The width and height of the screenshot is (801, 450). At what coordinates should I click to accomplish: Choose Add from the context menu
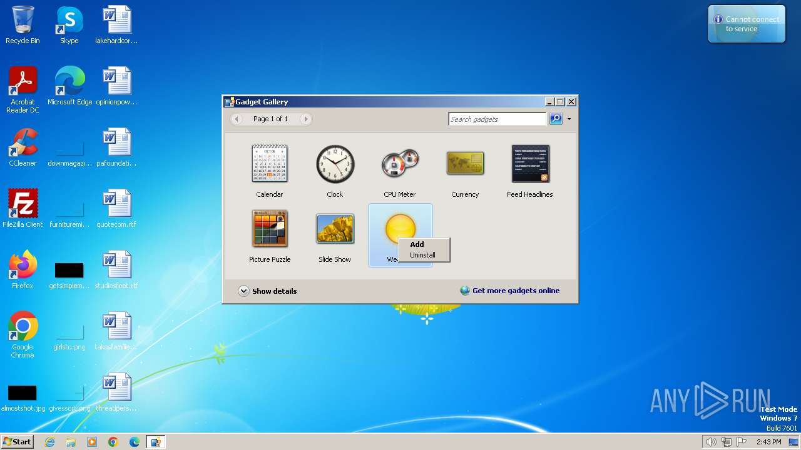click(x=417, y=244)
